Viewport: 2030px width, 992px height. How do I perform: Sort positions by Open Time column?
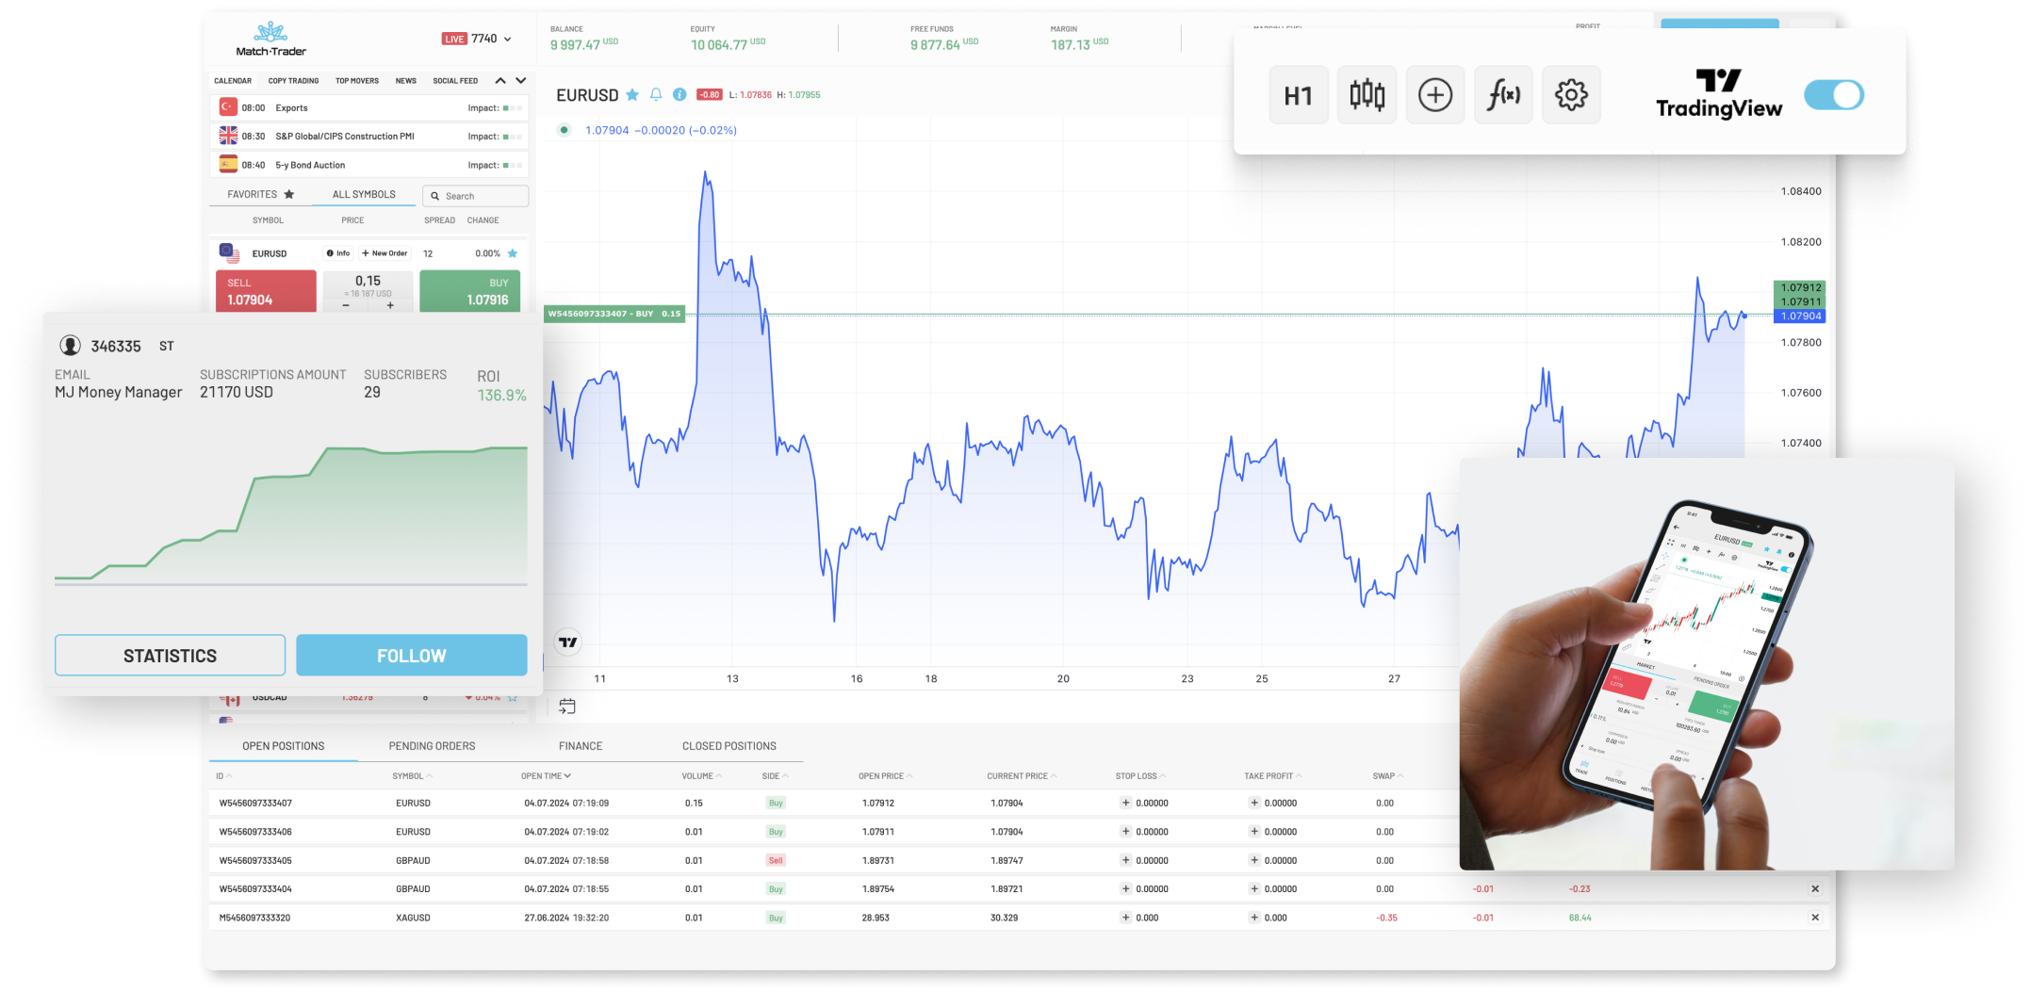click(546, 776)
